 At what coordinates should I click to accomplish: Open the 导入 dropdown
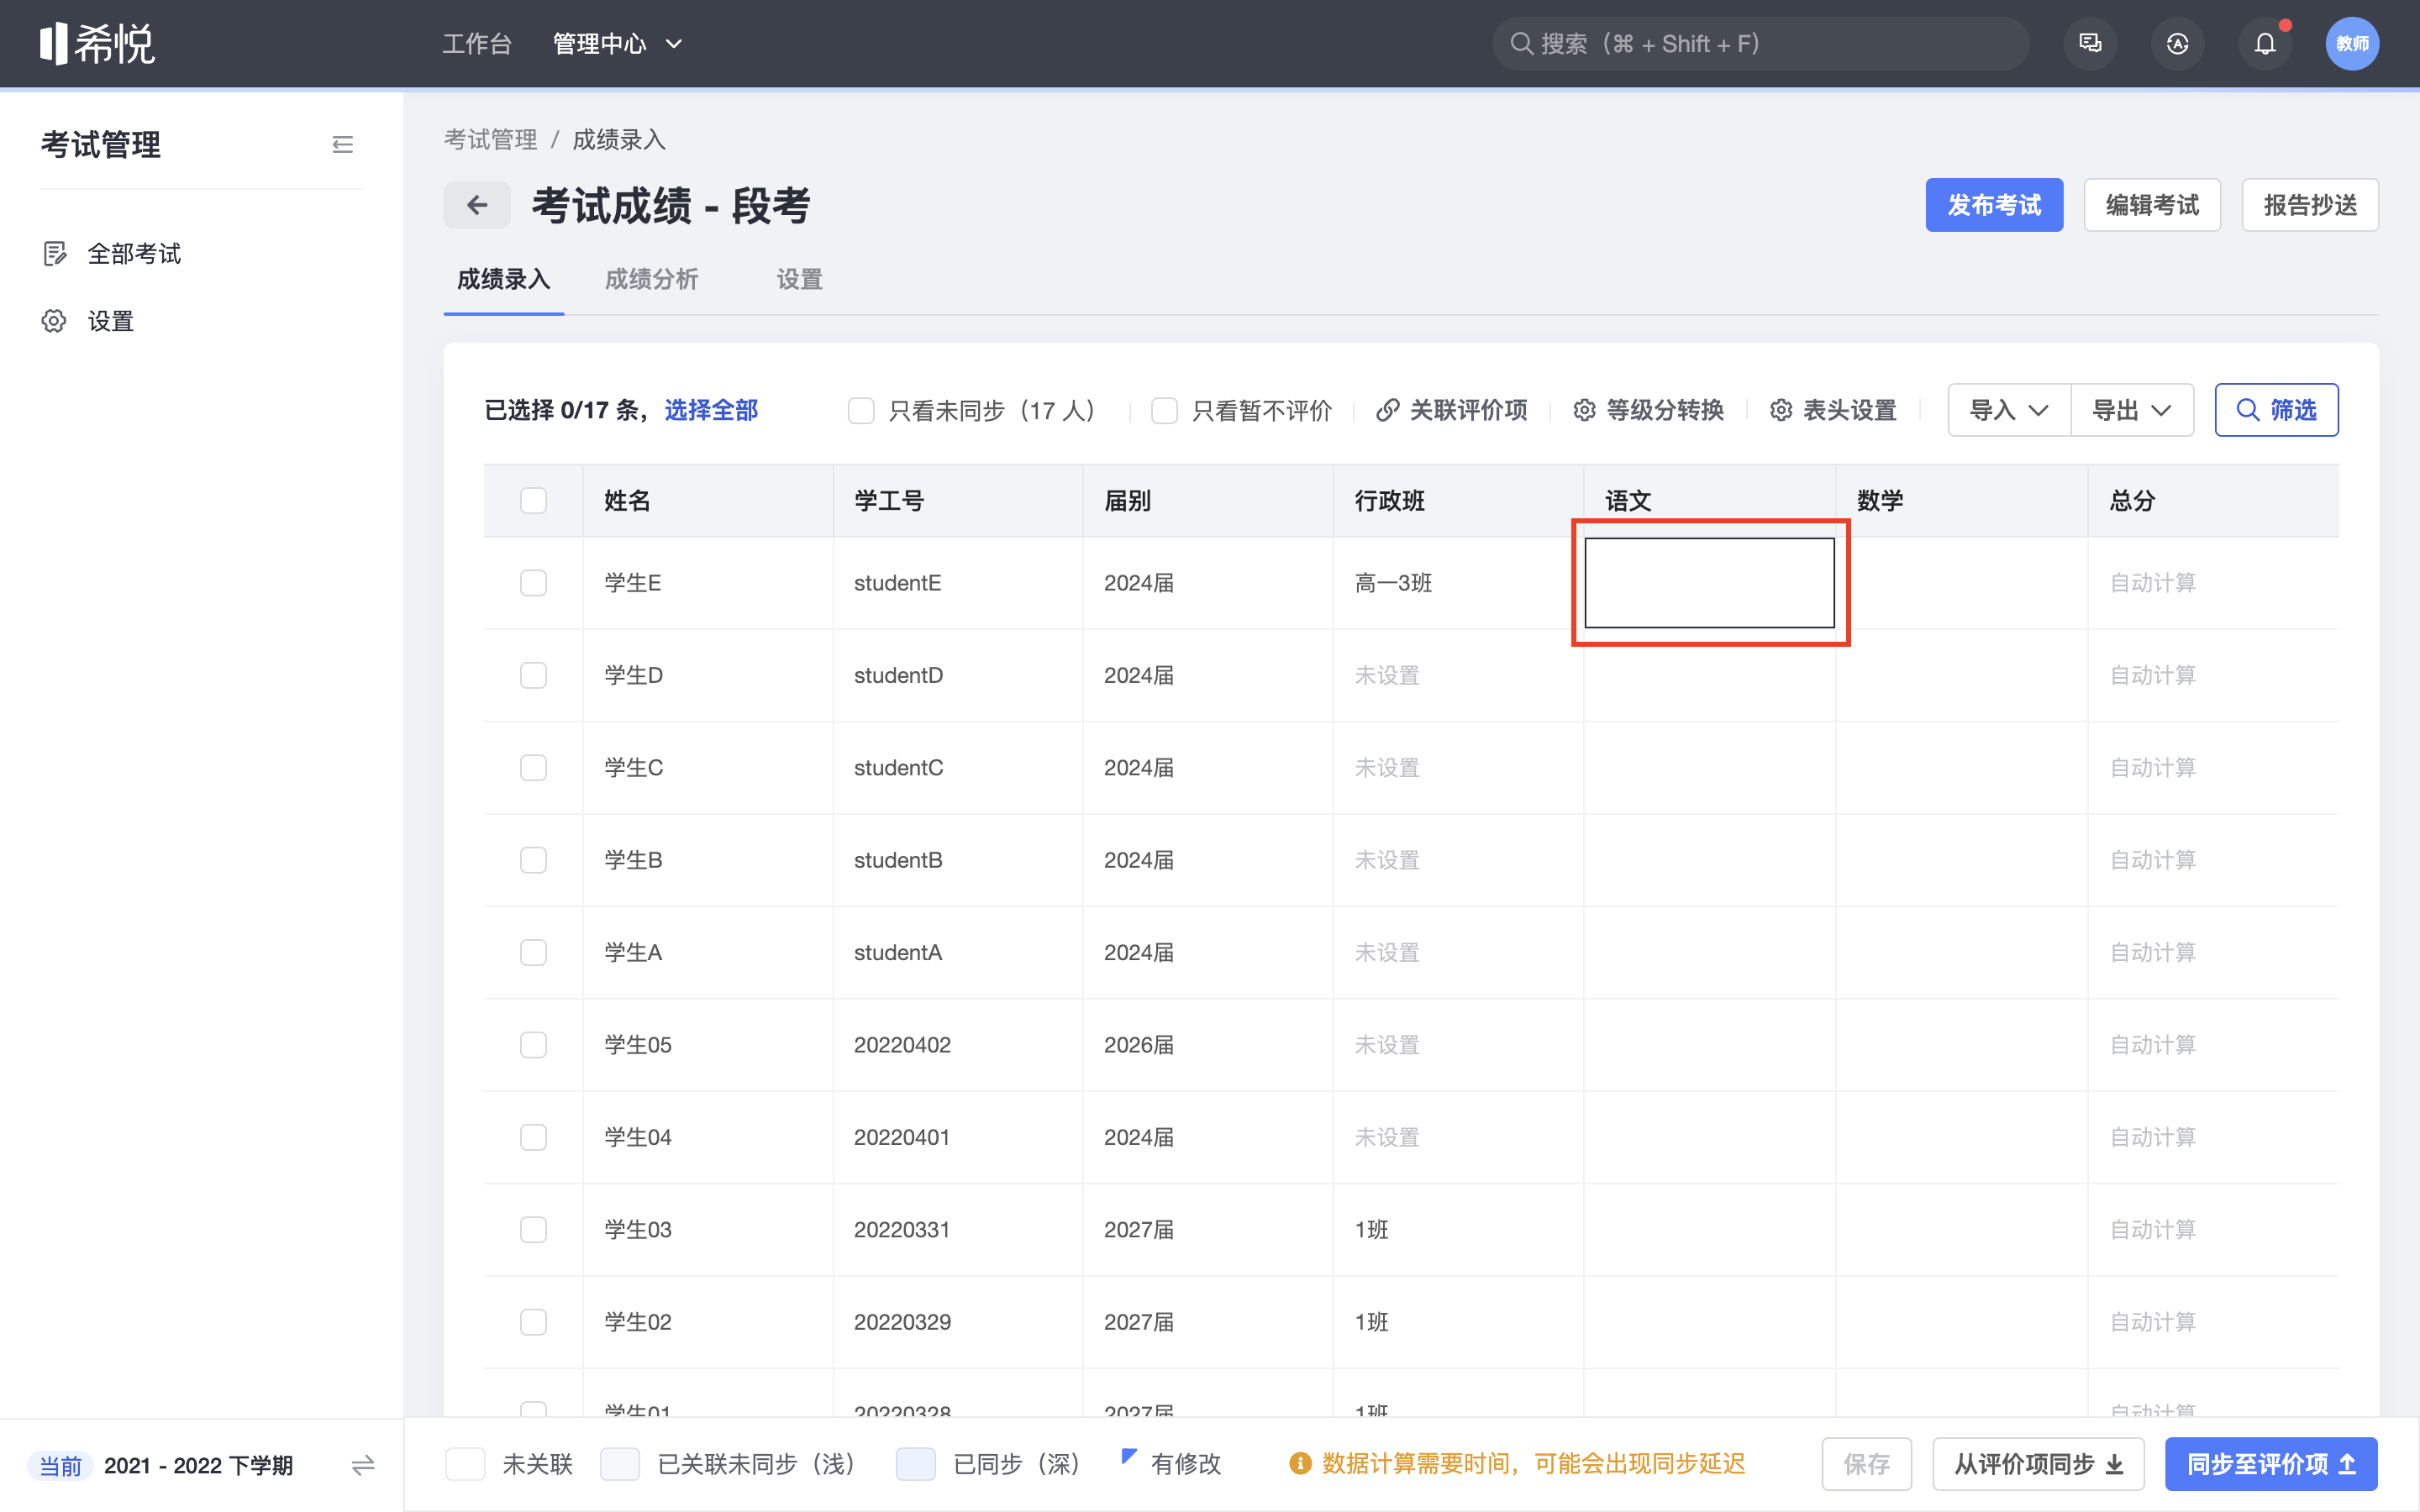pos(2009,410)
